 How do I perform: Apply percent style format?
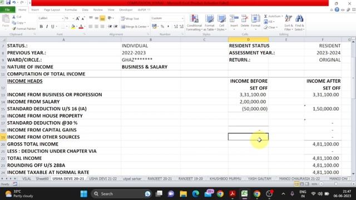tap(162, 27)
